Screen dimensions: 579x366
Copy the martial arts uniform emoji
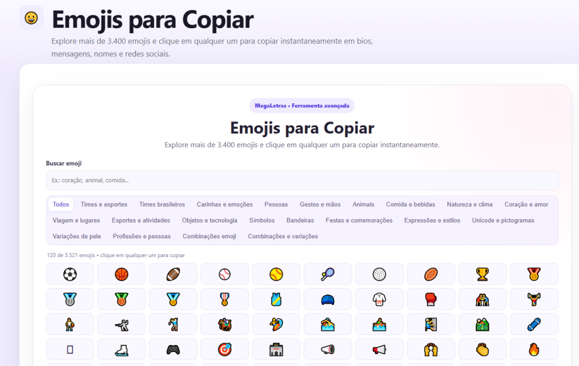379,299
